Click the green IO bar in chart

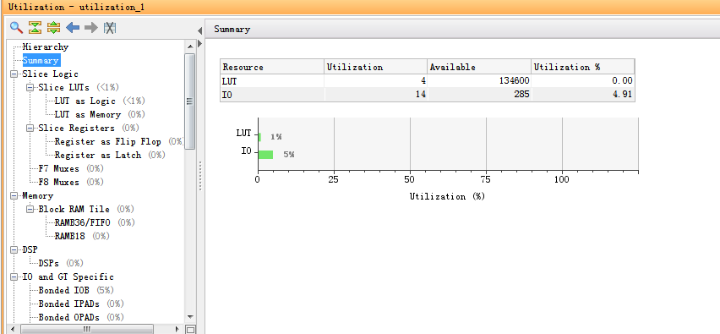point(266,155)
